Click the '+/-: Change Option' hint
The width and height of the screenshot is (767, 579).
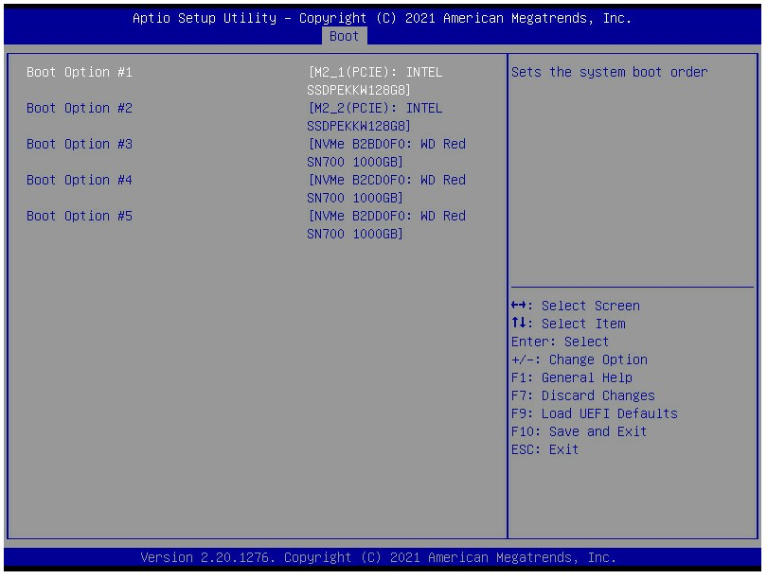pos(580,360)
